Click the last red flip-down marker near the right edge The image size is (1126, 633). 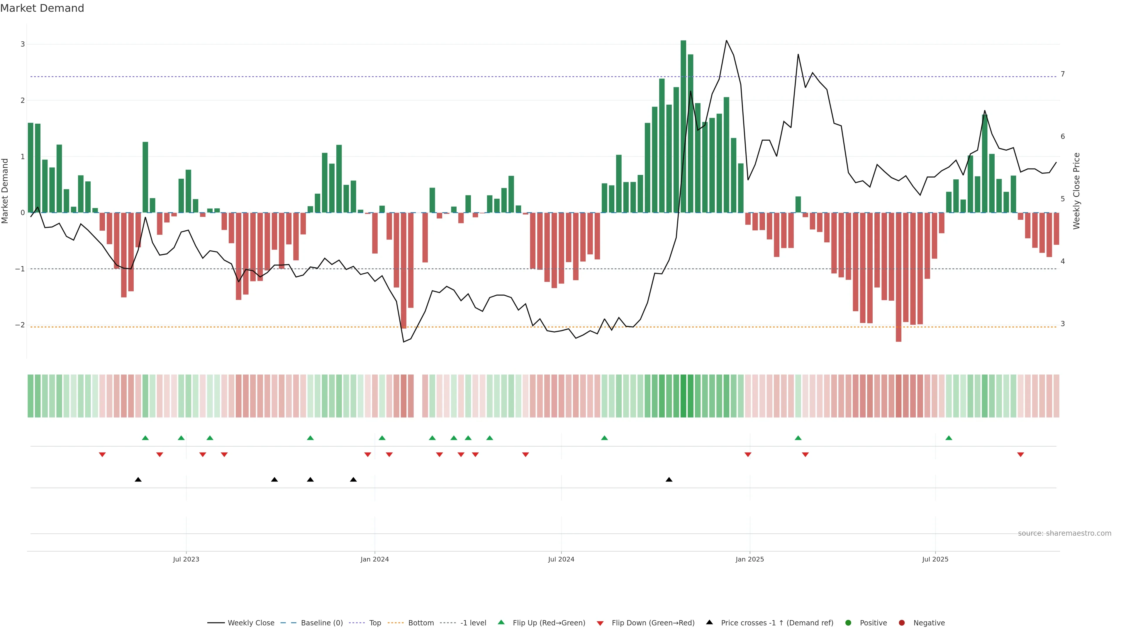pyautogui.click(x=1021, y=455)
